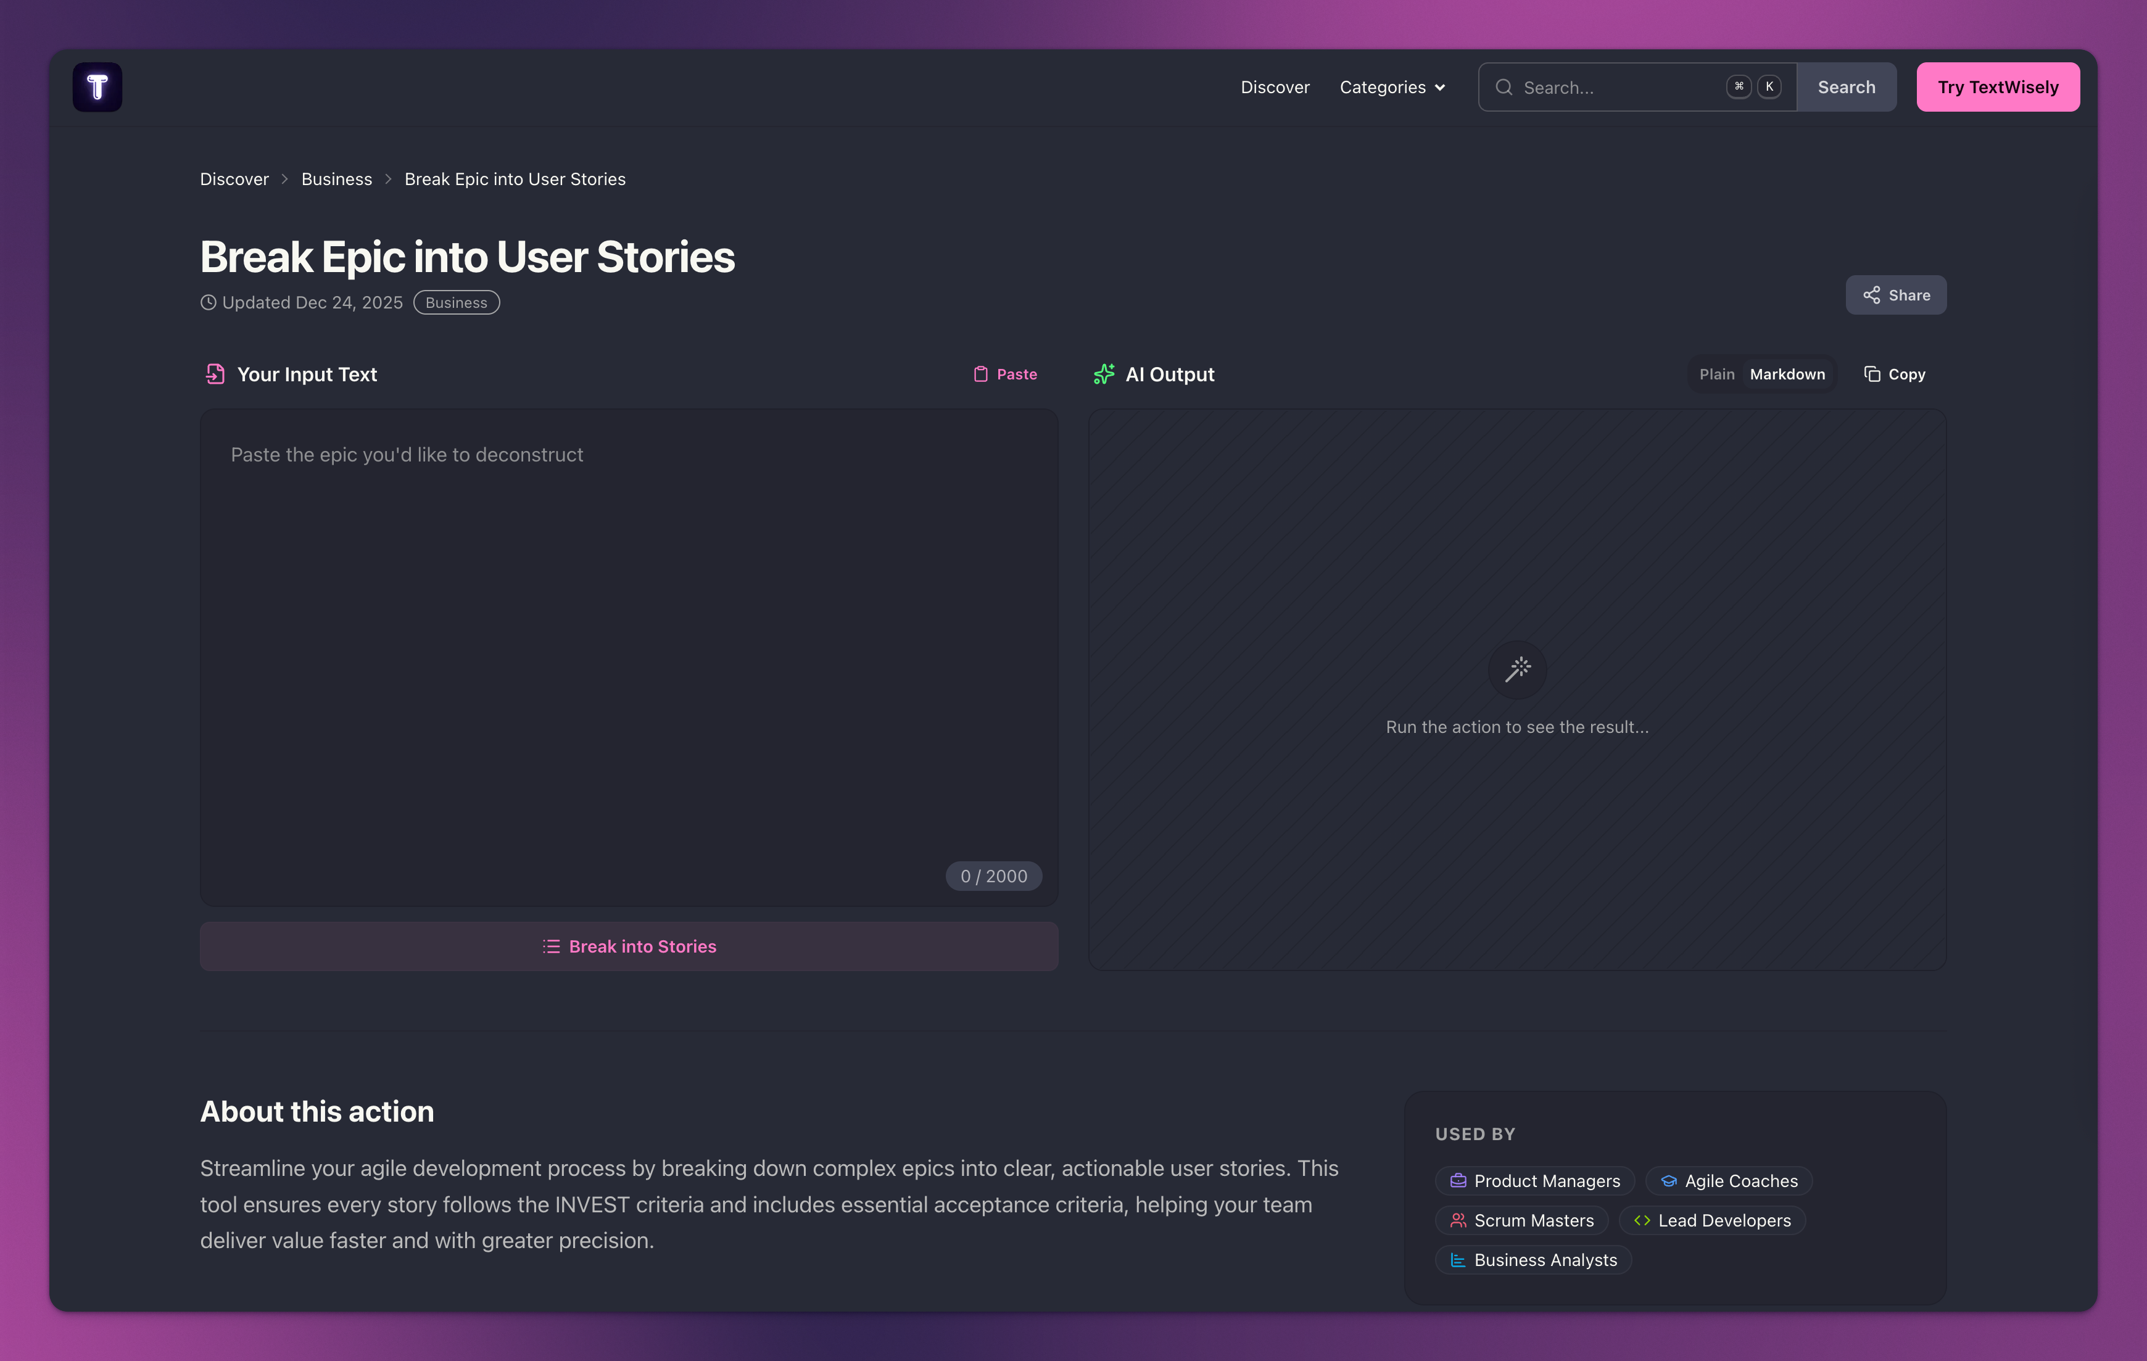Click the clipboard Paste icon
This screenshot has height=1361, width=2147.
click(x=980, y=374)
